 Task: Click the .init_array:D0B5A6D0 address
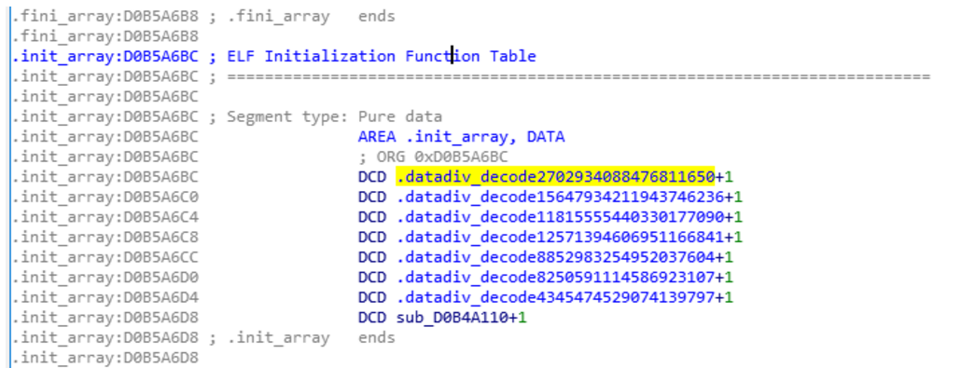click(105, 277)
